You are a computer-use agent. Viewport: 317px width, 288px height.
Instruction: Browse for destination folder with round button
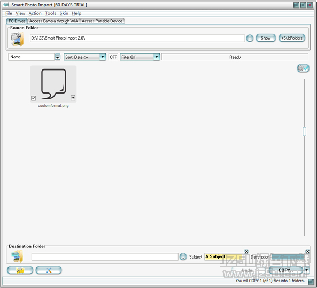pyautogui.click(x=183, y=256)
